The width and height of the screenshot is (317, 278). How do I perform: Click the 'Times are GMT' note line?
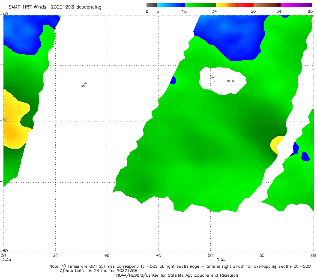(180, 266)
